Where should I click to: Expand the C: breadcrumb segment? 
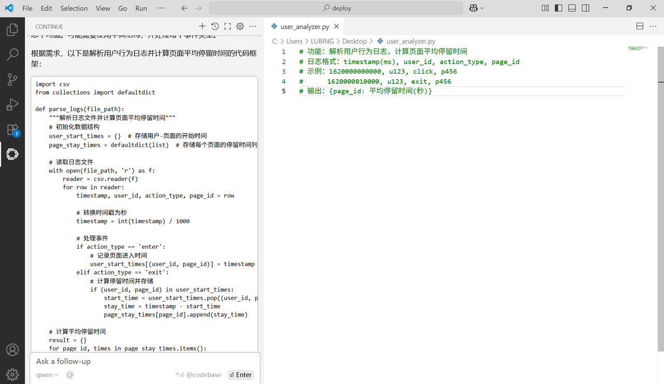point(275,41)
